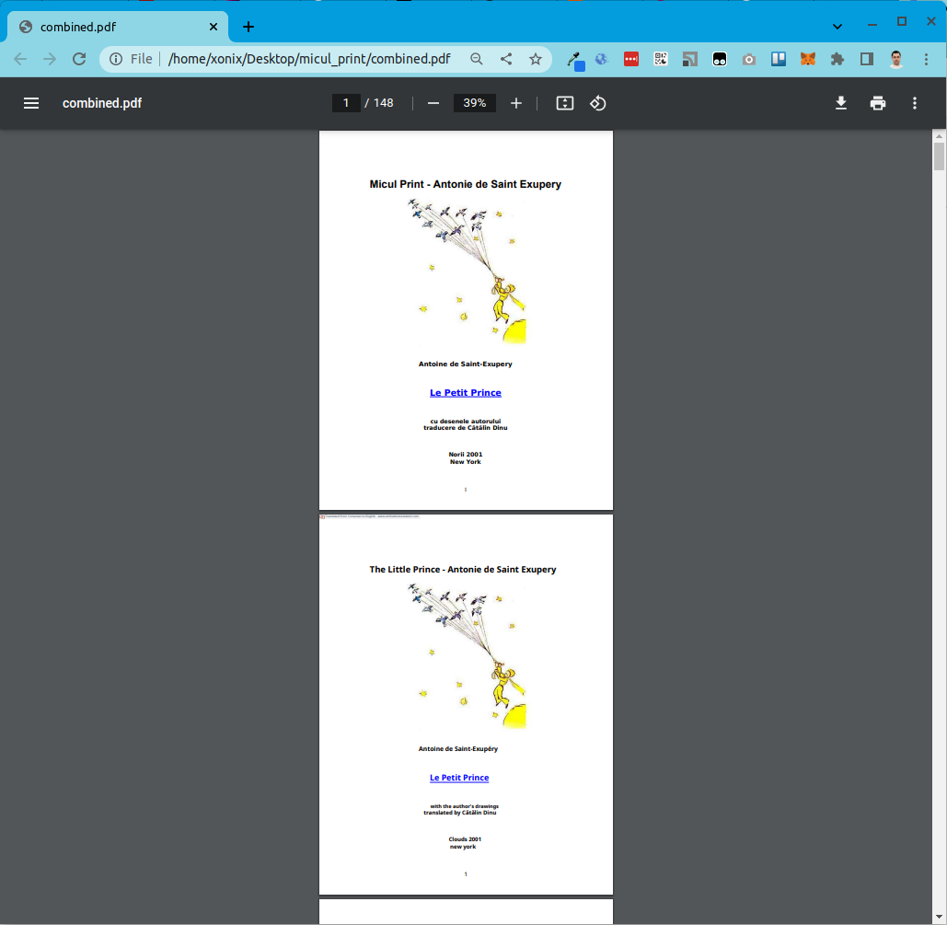Open PDF viewer more actions menu

tap(915, 103)
